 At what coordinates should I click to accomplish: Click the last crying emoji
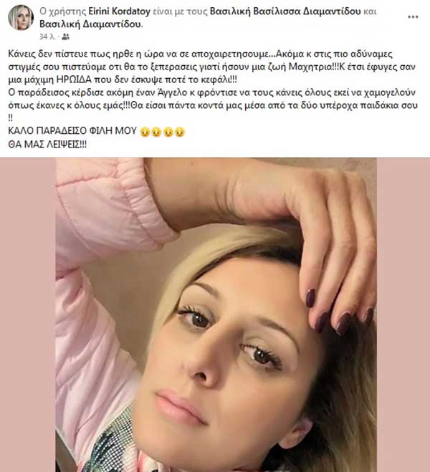pos(179,132)
